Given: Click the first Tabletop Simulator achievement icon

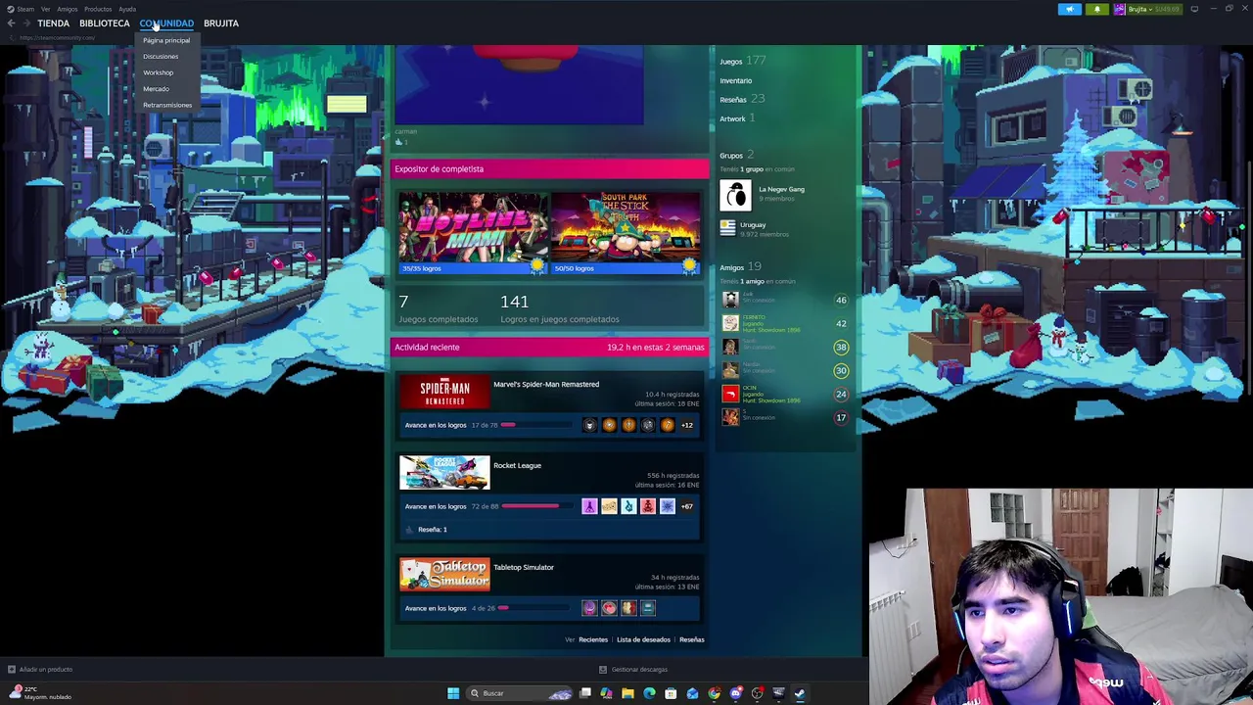Looking at the screenshot, I should pos(589,608).
